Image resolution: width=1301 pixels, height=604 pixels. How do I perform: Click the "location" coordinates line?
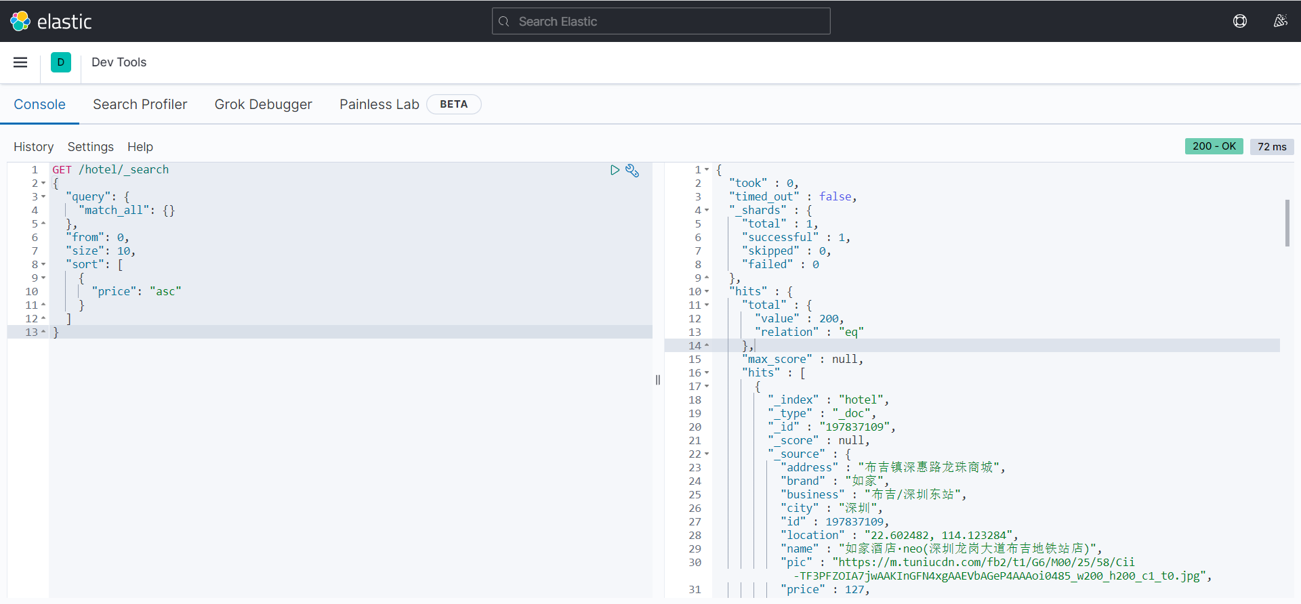[x=899, y=535]
